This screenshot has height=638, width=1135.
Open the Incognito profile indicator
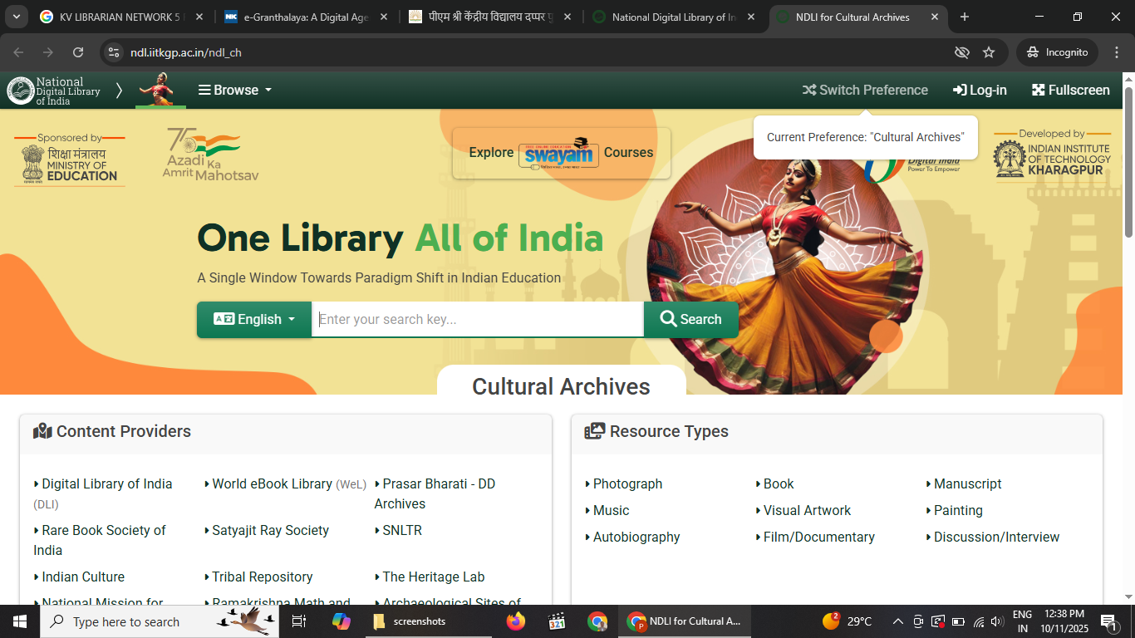(1057, 52)
